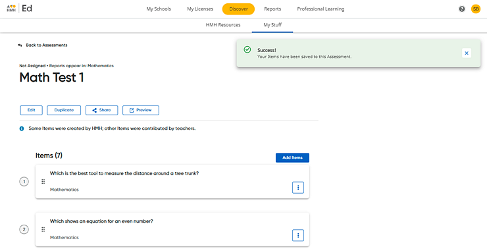487x251 pixels.
Task: Click the back arrow icon beside Back to Assessments
Action: click(x=20, y=45)
